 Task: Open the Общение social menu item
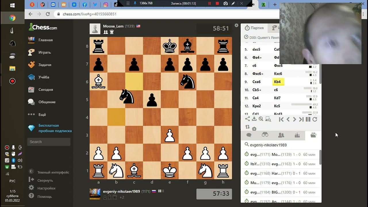pos(42,102)
